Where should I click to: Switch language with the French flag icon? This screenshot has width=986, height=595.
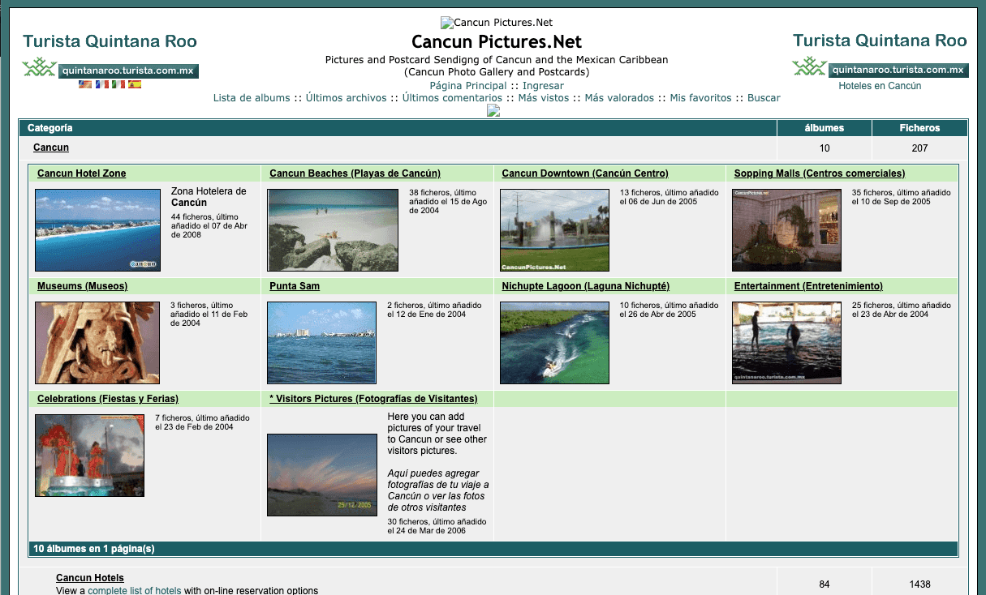[x=101, y=84]
